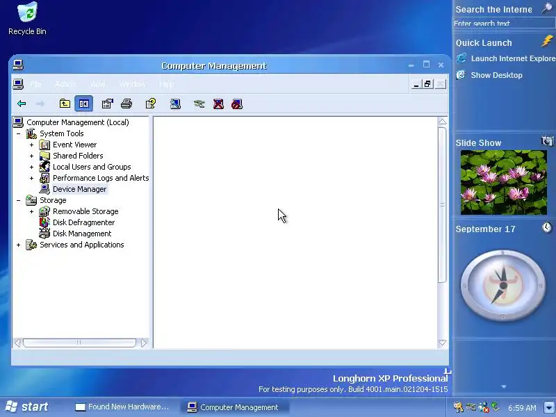Open the Window menu
Image resolution: width=556 pixels, height=417 pixels.
(132, 84)
